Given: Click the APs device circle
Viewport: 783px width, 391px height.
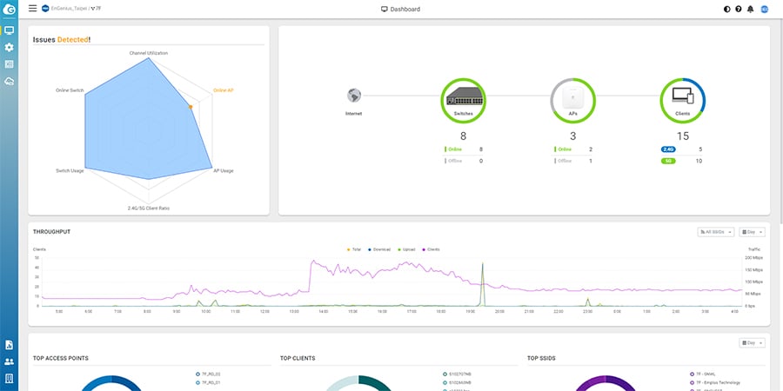Looking at the screenshot, I should tap(572, 100).
